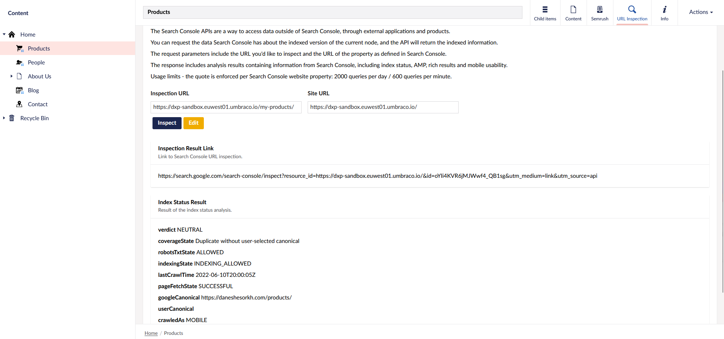The width and height of the screenshot is (724, 339).
Task: Click the Products name header field
Action: pos(332,12)
